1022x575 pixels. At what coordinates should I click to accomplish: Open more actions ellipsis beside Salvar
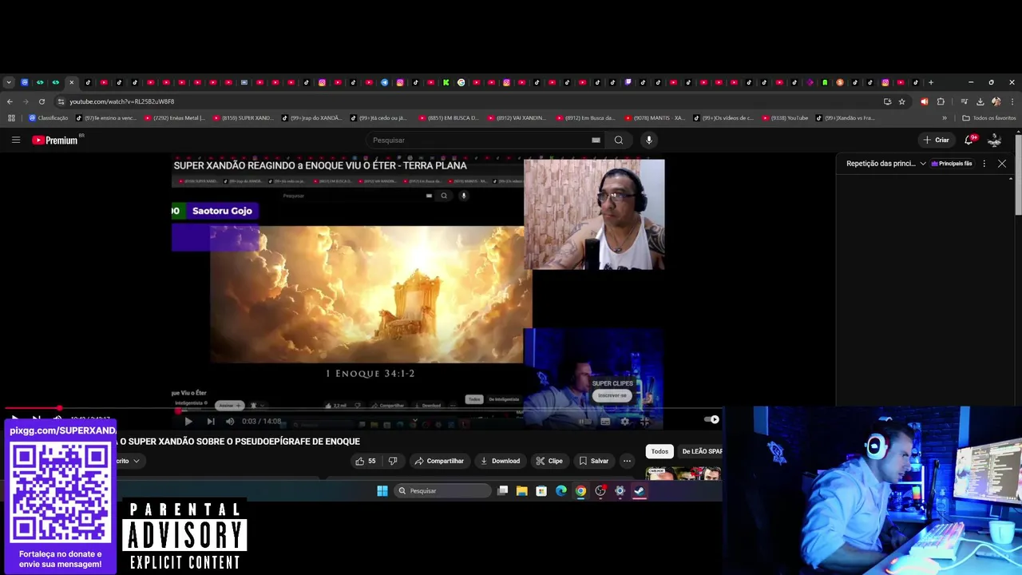[627, 461]
